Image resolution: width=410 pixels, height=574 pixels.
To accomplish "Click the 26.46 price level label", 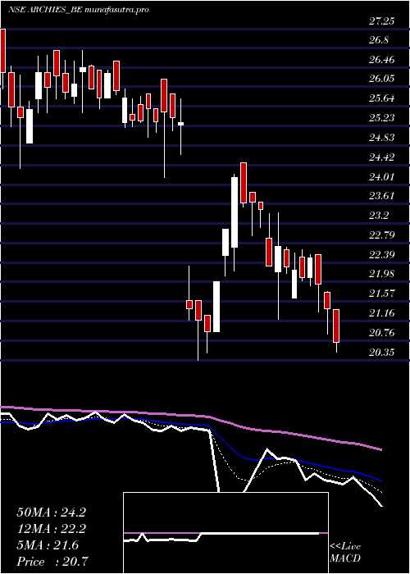I will pyautogui.click(x=381, y=60).
